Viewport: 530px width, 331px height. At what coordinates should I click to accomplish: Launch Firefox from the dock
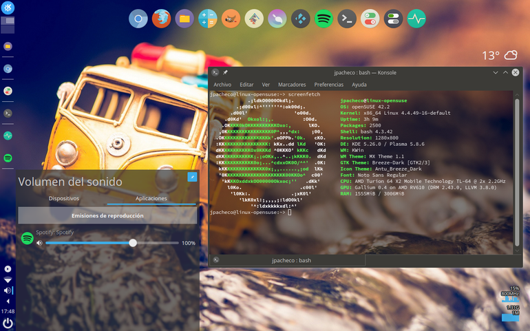[x=161, y=19]
